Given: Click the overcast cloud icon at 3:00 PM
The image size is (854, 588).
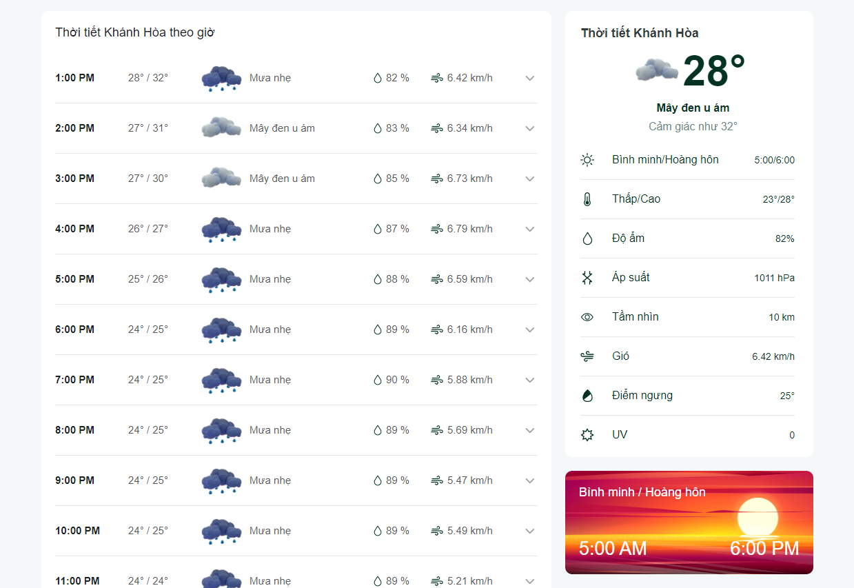Looking at the screenshot, I should 221,179.
